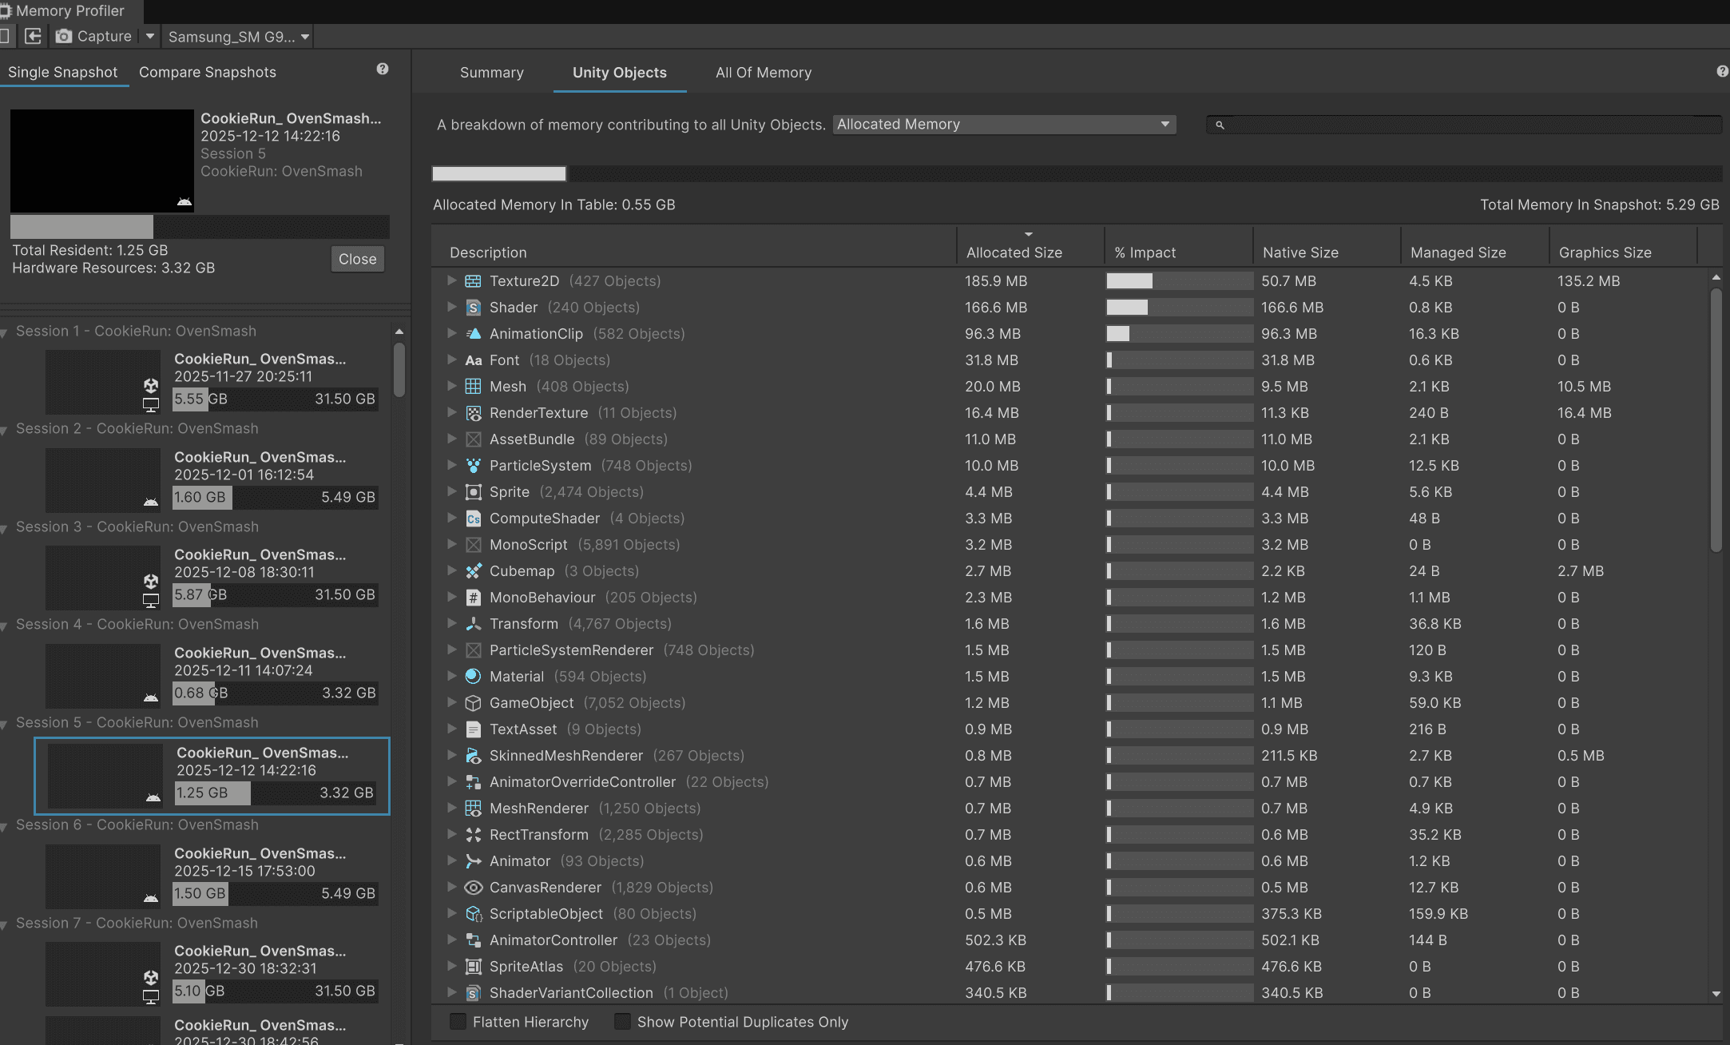Click the objects table scrollbar
This screenshot has height=1045, width=1730.
tap(1716, 419)
